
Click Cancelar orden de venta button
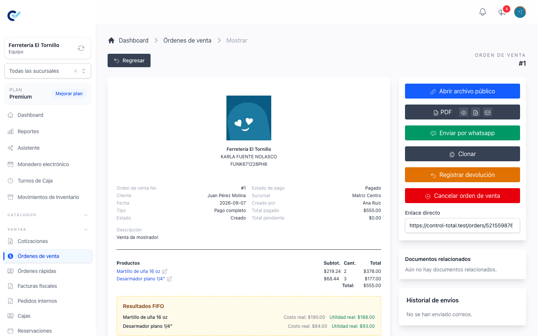coord(463,196)
